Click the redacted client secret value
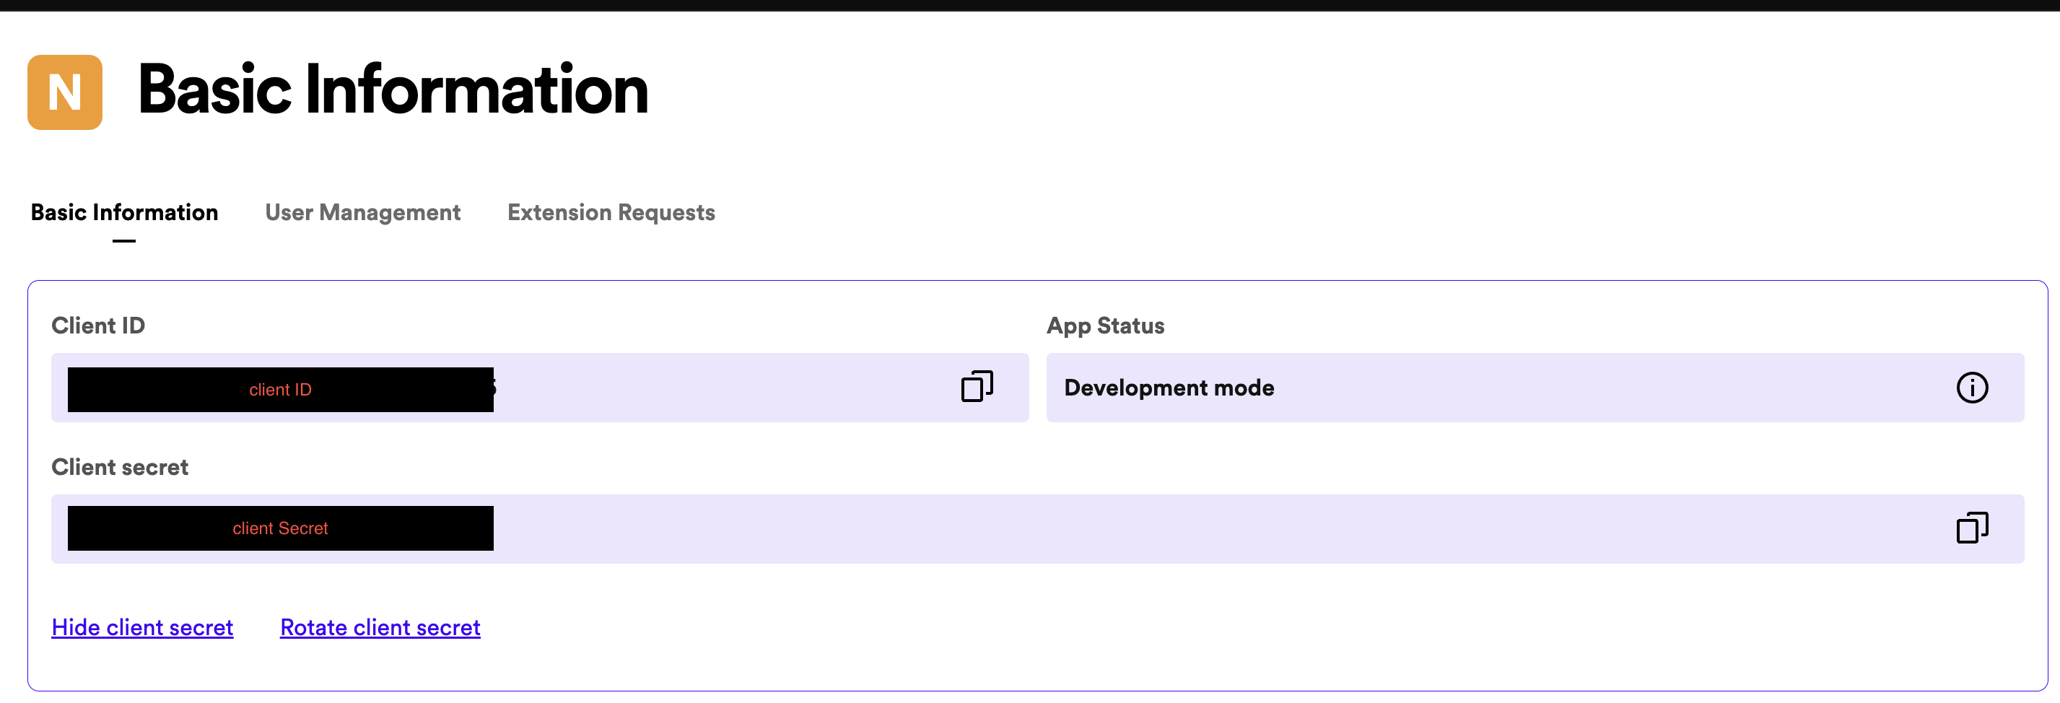This screenshot has height=703, width=2060. click(x=280, y=528)
